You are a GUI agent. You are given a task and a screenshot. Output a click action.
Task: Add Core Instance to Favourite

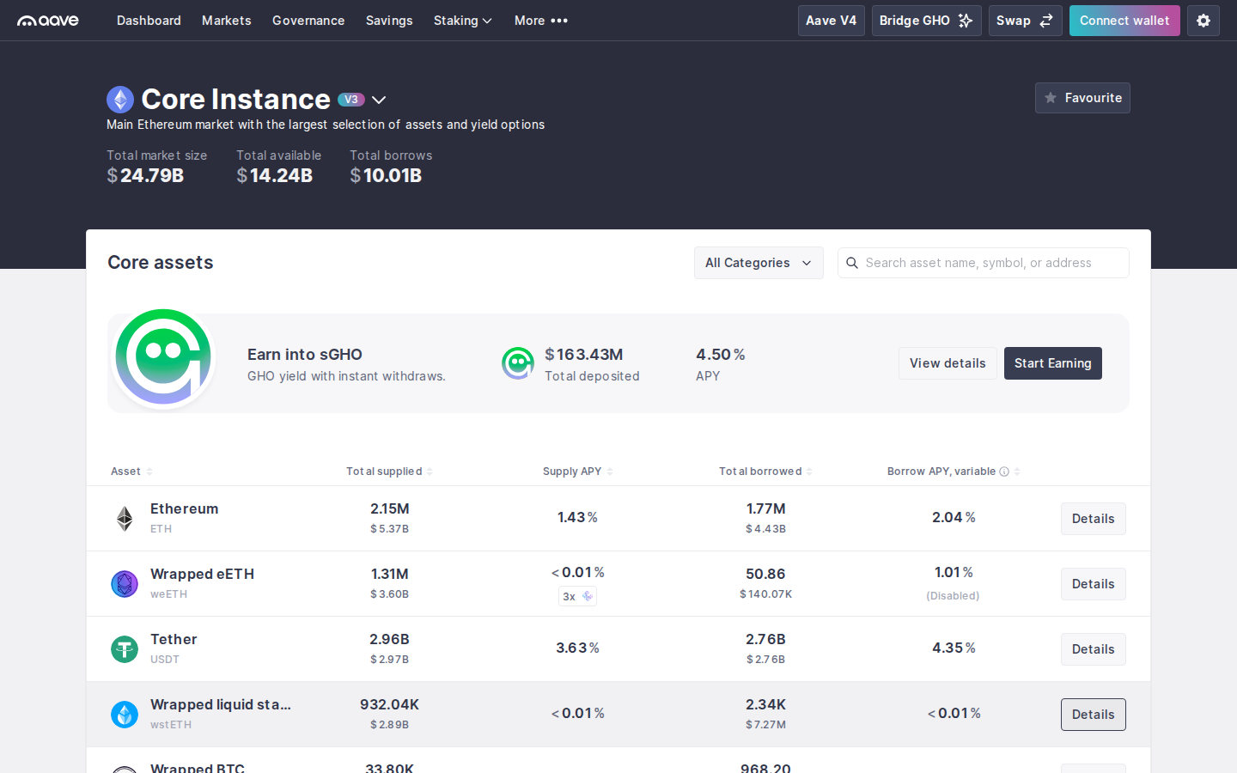coord(1082,98)
